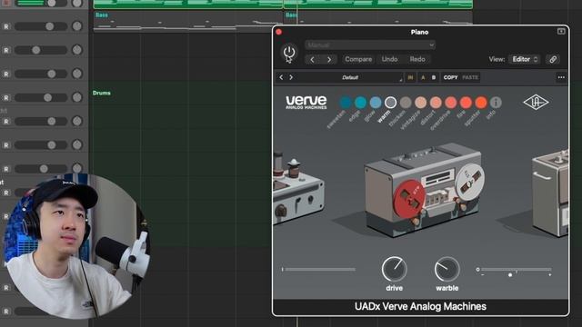
Task: Switch to the B state
Action: (x=434, y=77)
